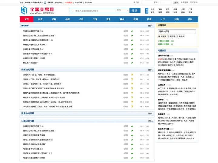
Task: Open the 手机版 link
Action: [x=50, y=2]
